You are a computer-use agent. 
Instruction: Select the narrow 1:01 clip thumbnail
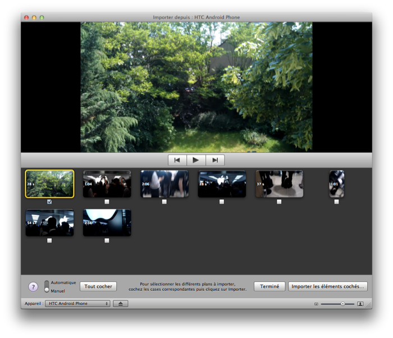coord(336,184)
